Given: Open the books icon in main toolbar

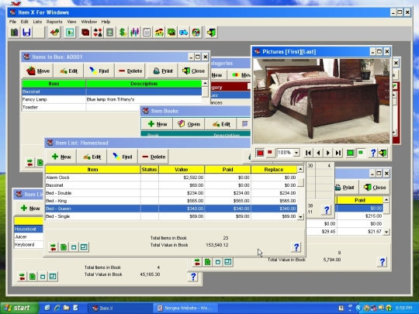Looking at the screenshot, I should (15, 33).
